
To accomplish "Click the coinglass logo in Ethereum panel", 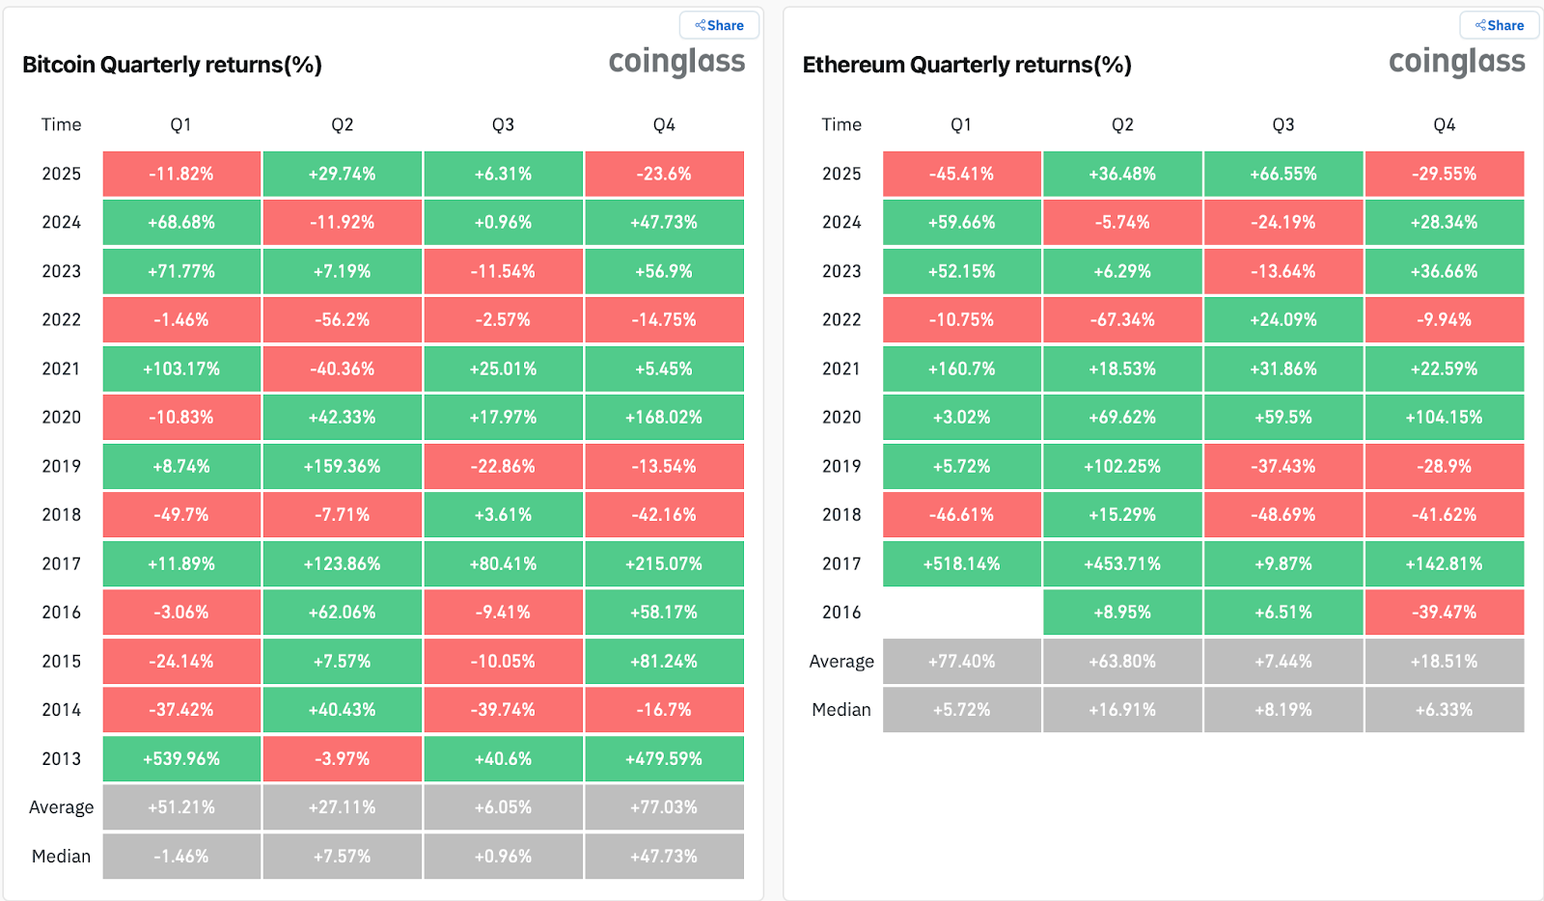I will [x=1456, y=62].
